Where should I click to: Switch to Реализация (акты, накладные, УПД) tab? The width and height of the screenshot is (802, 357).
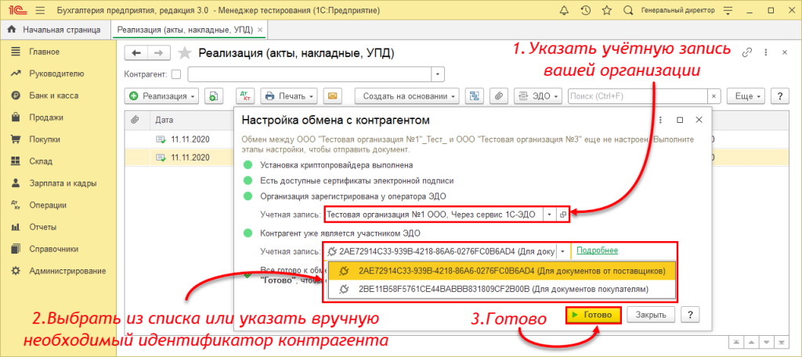pos(185,30)
